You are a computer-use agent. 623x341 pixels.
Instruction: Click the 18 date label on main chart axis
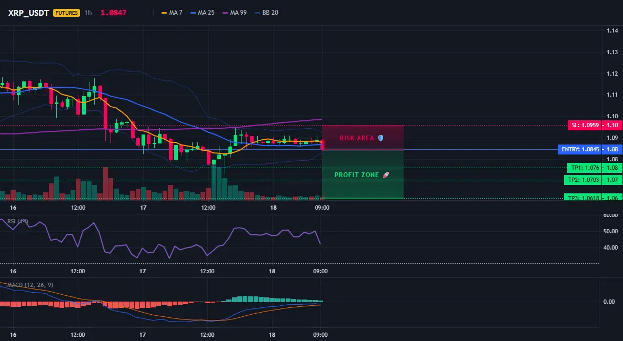click(274, 208)
